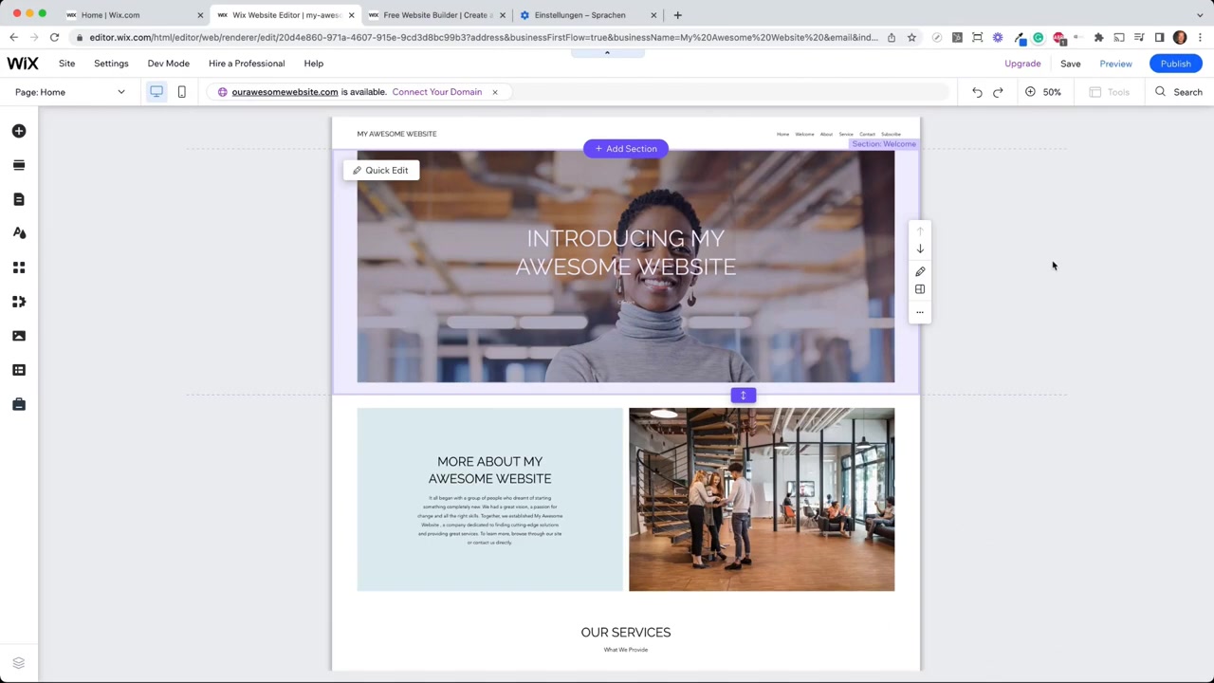Open Media image icon in left sidebar
The image size is (1214, 683).
(19, 336)
